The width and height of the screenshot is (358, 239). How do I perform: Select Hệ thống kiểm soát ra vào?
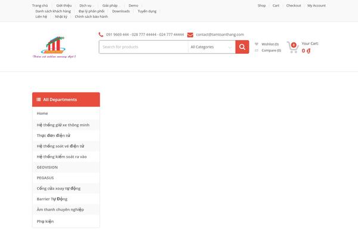(x=66, y=157)
